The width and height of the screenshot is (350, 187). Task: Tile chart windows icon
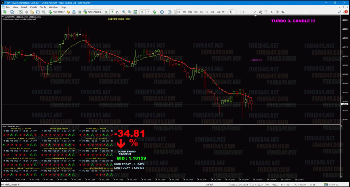point(135,12)
